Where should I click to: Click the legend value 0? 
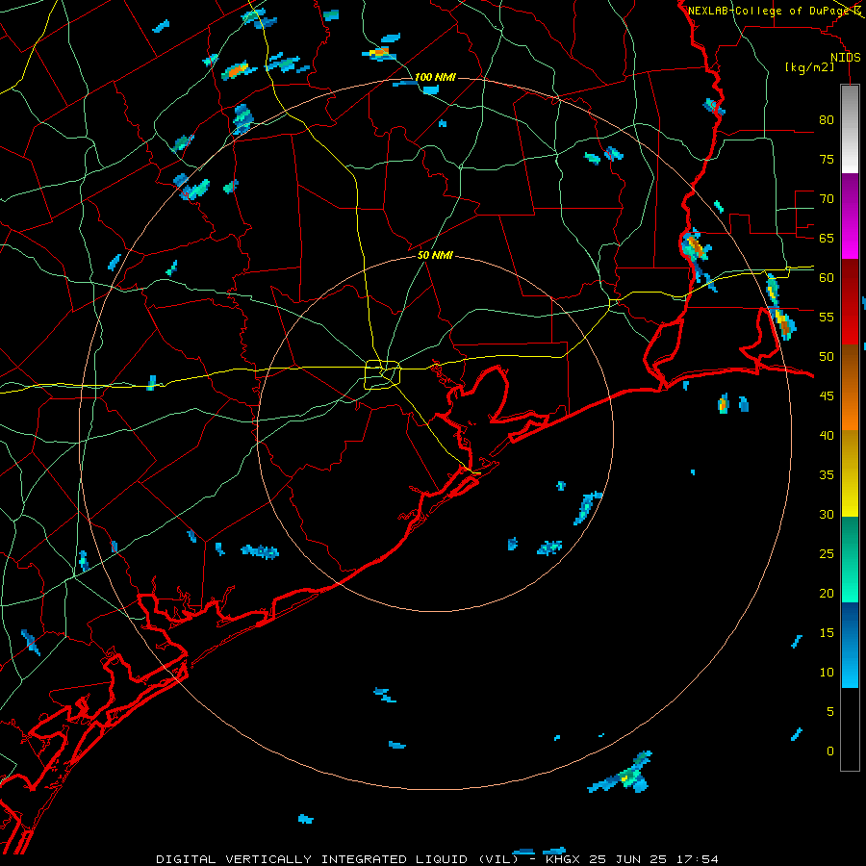tap(830, 751)
